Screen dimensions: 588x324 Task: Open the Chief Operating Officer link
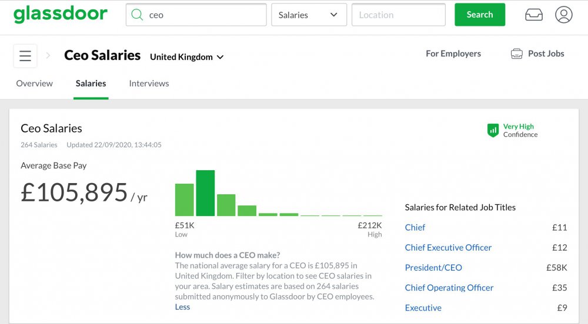pyautogui.click(x=449, y=288)
